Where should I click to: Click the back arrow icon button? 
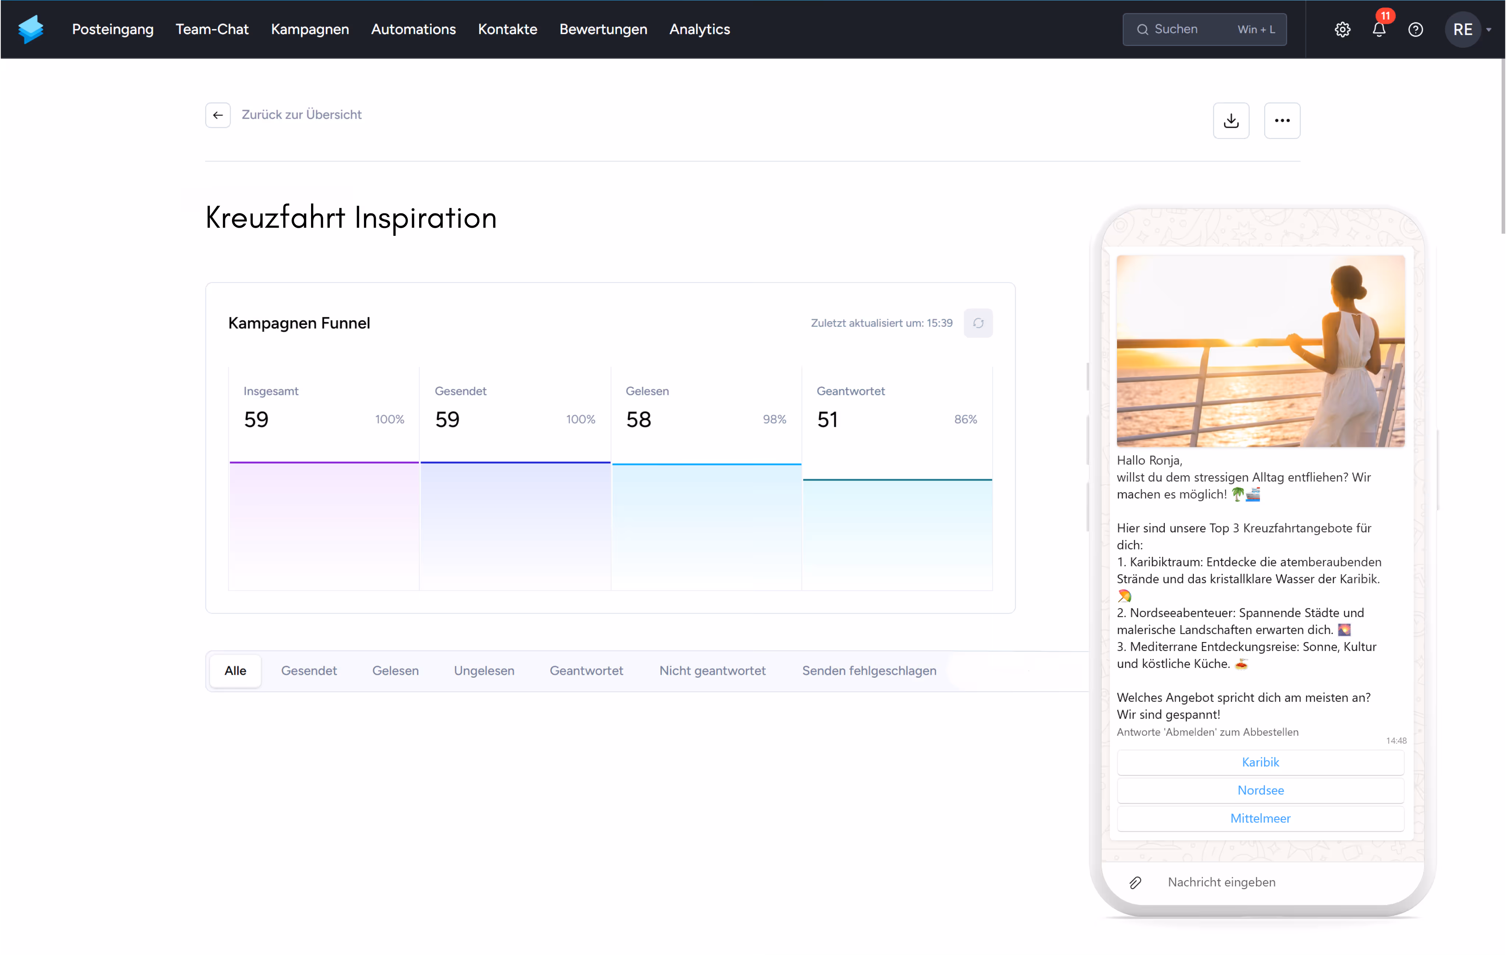point(218,115)
